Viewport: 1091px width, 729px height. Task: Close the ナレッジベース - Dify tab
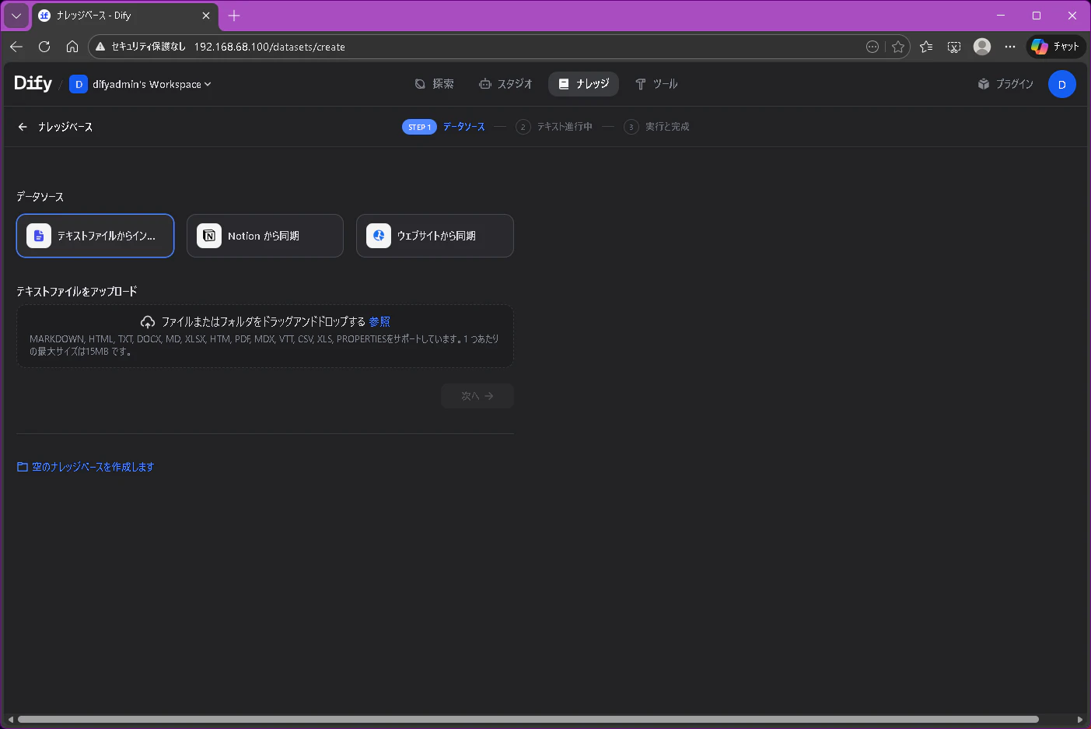(206, 16)
